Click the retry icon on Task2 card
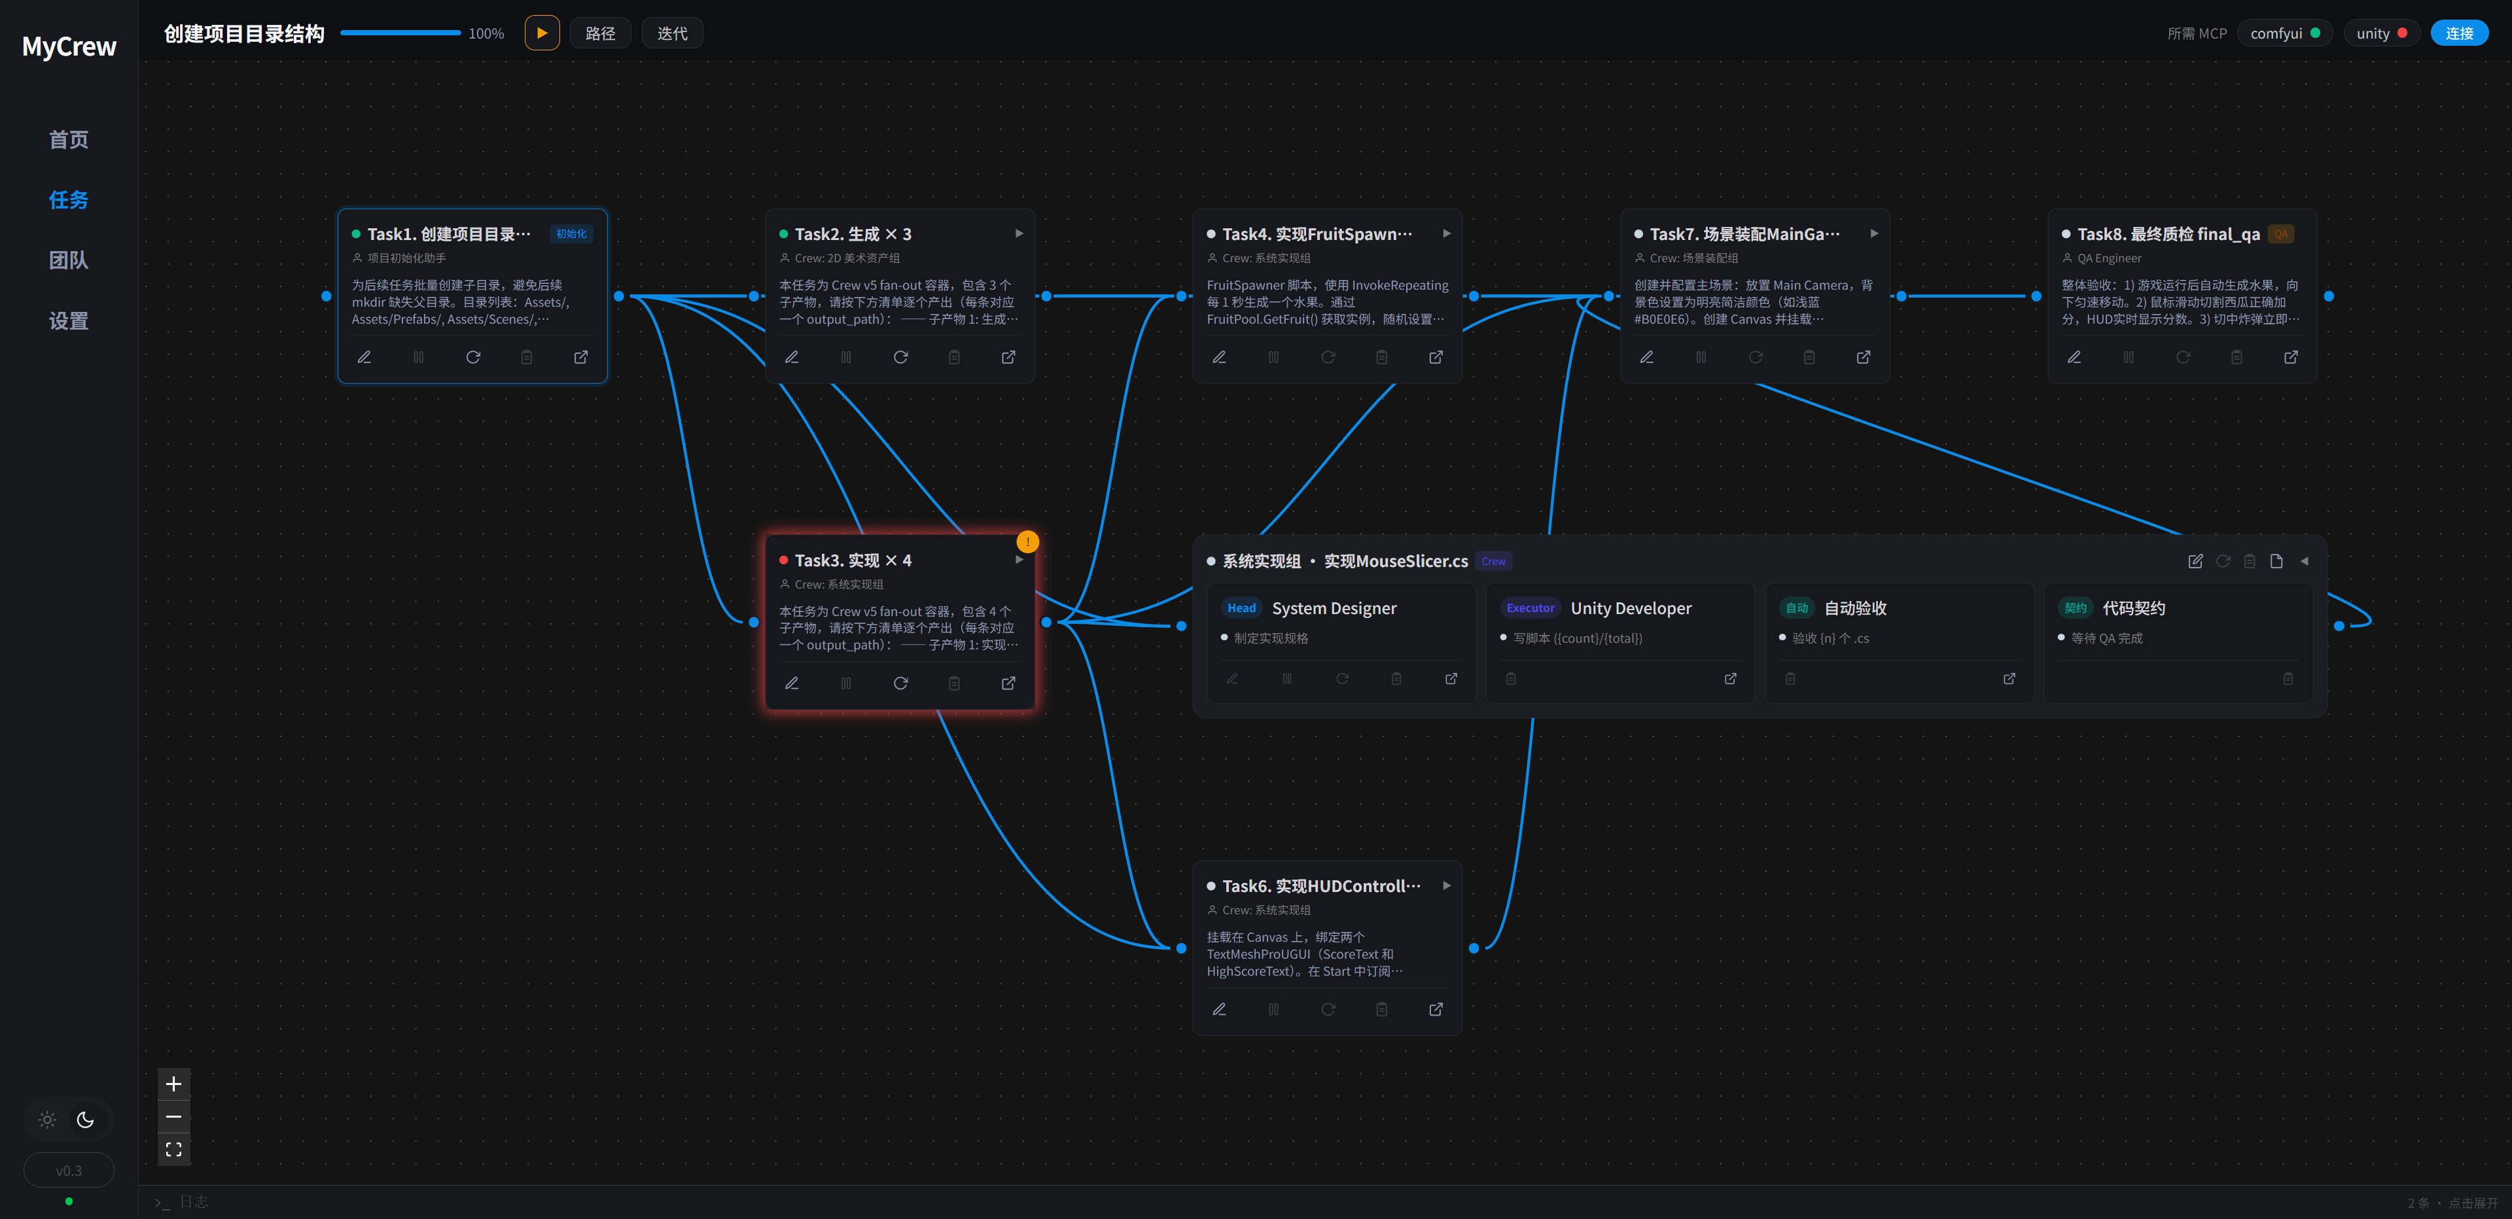The height and width of the screenshot is (1219, 2512). (901, 358)
